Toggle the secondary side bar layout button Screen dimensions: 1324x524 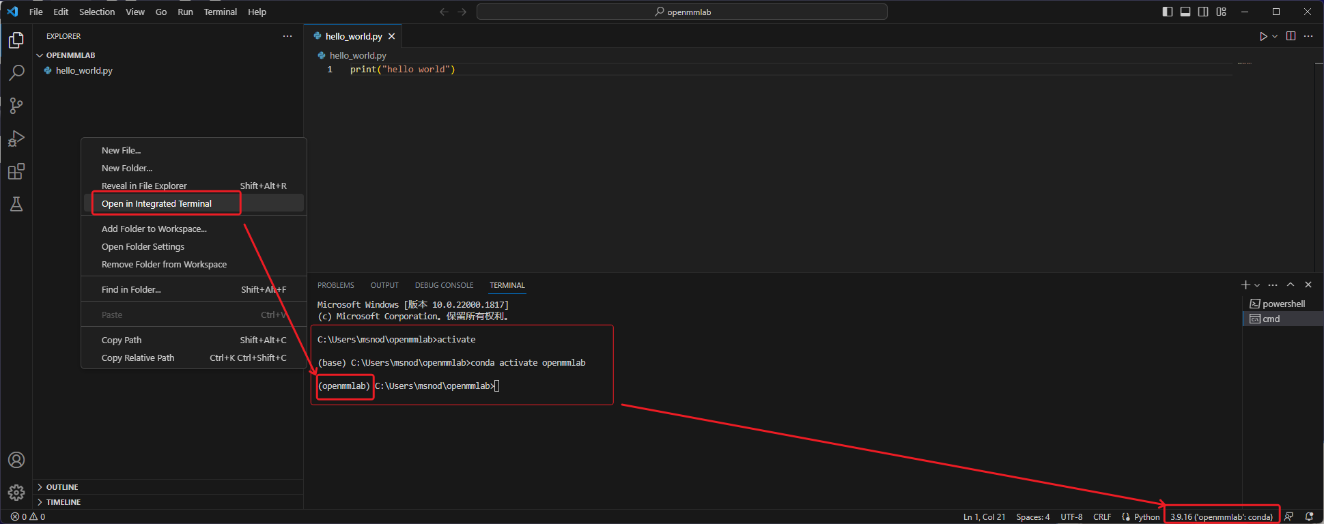click(x=1203, y=12)
